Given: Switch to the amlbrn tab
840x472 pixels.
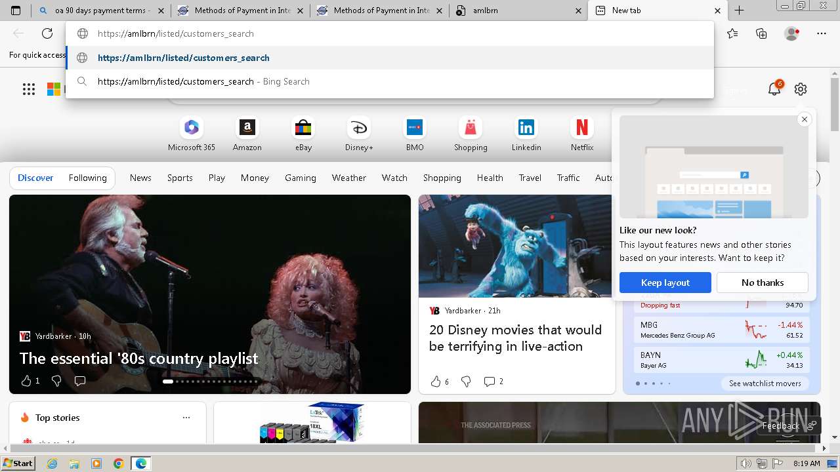Looking at the screenshot, I should click(x=518, y=10).
